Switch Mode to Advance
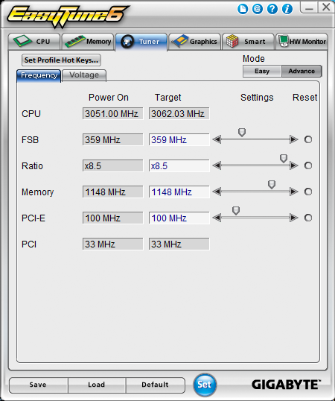Screen dimensions: 335x401 (301, 71)
